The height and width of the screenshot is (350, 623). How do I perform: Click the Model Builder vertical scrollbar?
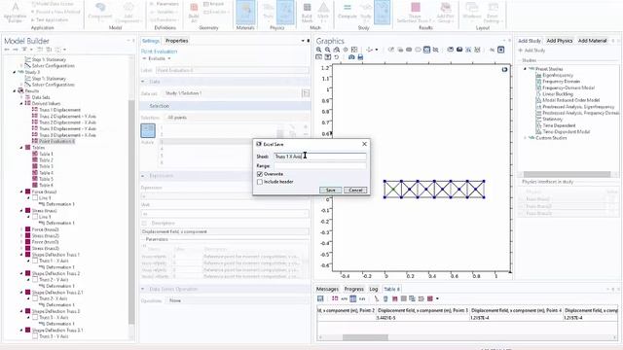pos(131,212)
